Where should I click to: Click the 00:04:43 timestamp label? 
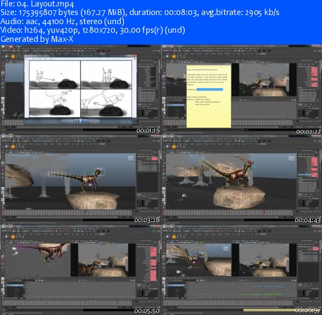click(x=308, y=221)
